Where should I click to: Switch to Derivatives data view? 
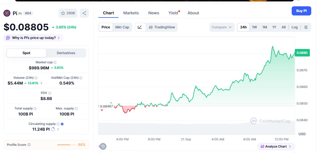(x=66, y=53)
